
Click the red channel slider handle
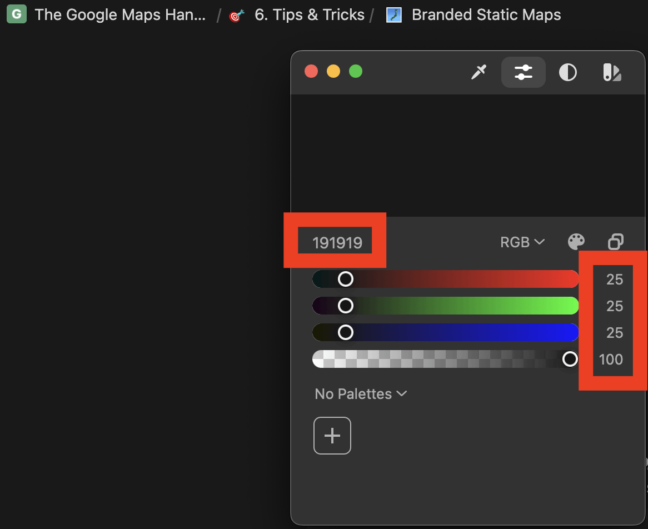(346, 279)
